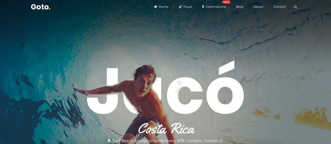The width and height of the screenshot is (331, 144).
Task: Click the house icon beside Home
Action: (155, 7)
